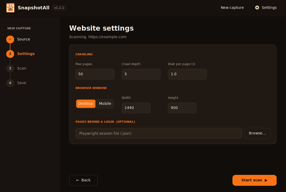
Task: Click the PAGES BEHIND A LOGIN heading
Action: click(x=105, y=122)
